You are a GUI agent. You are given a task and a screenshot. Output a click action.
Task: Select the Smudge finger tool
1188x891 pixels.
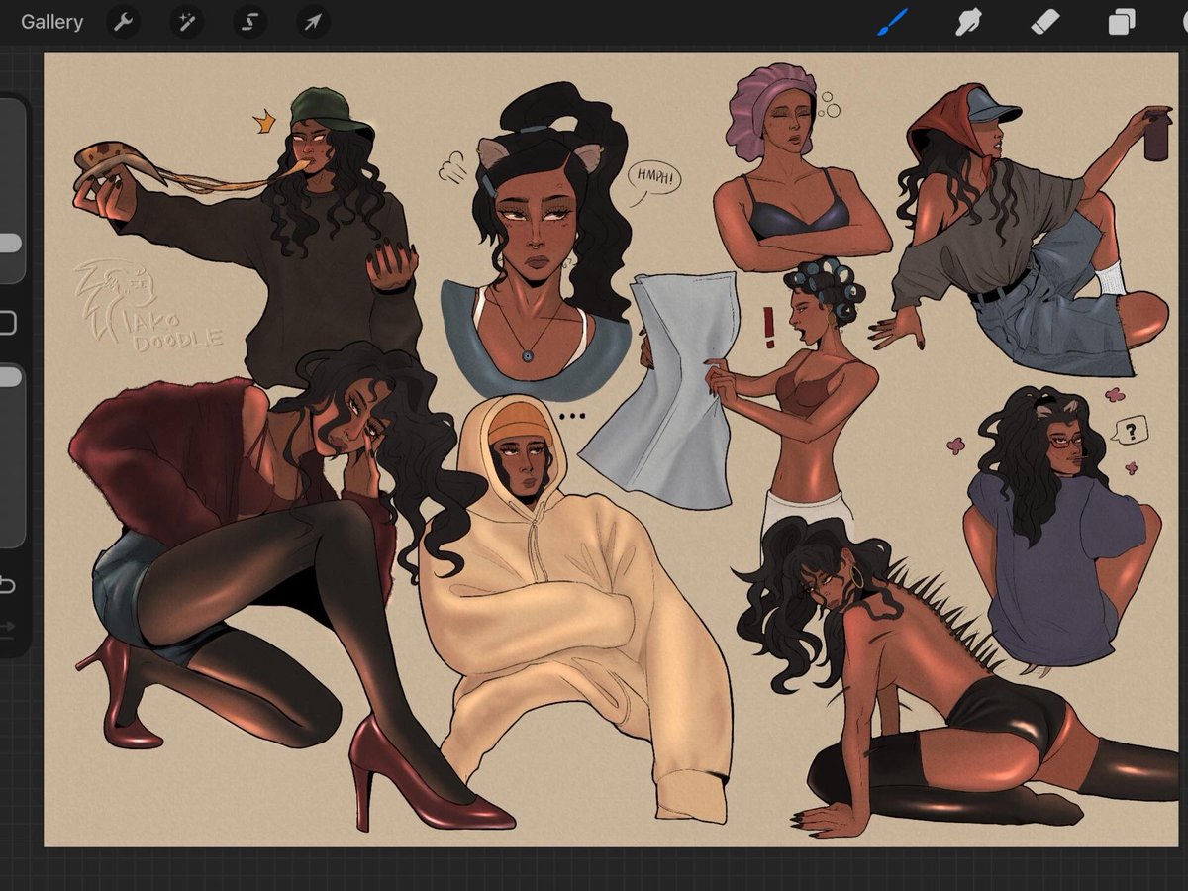(968, 22)
